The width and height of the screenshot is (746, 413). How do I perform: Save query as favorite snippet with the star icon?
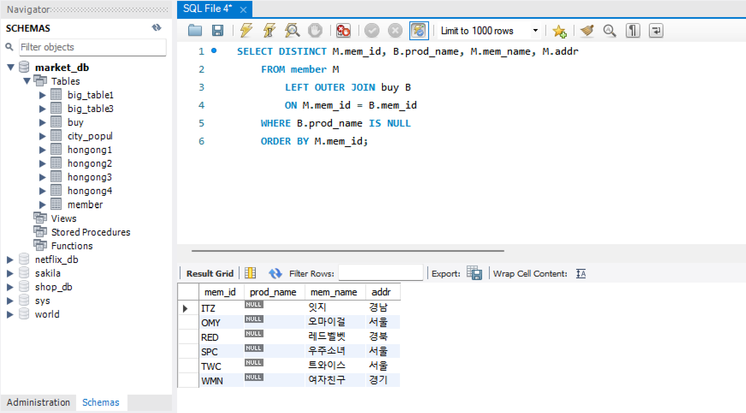point(559,30)
